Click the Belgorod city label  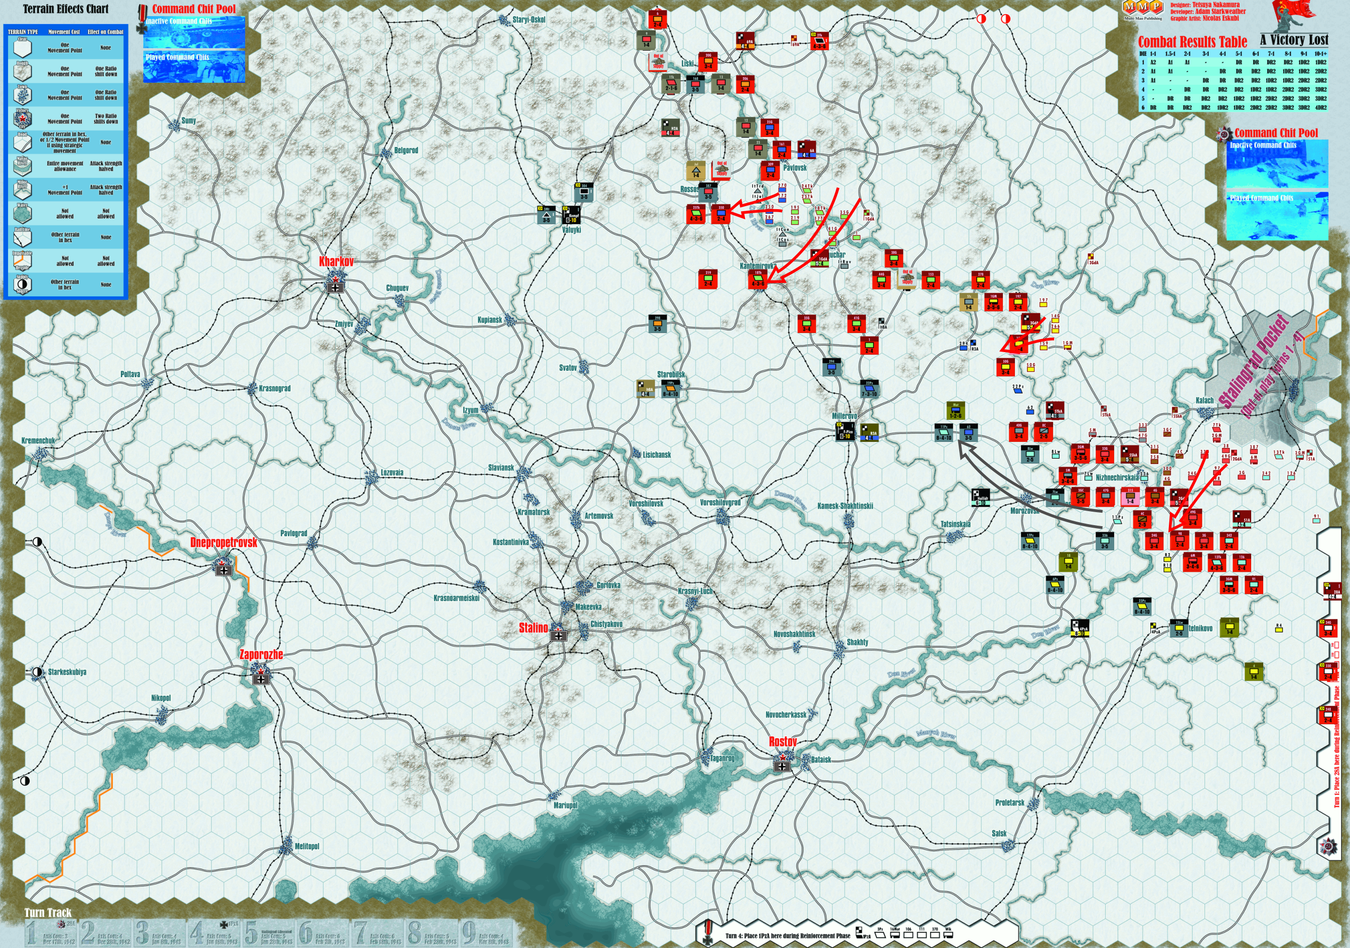tap(406, 150)
